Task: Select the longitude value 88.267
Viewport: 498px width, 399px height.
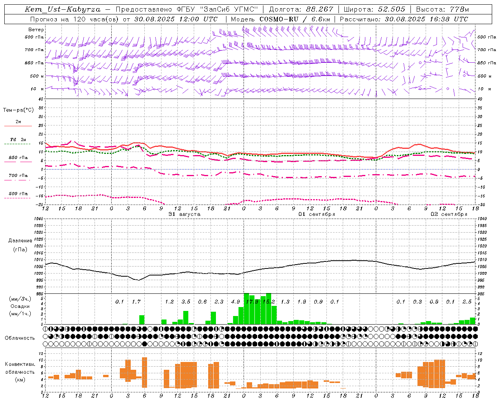Action: 320,9
